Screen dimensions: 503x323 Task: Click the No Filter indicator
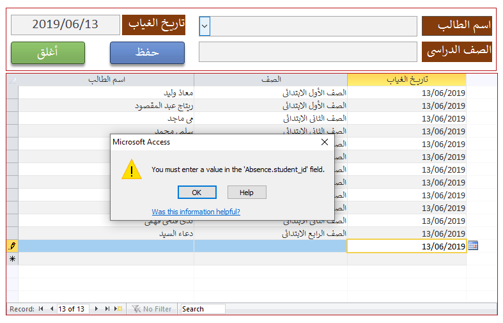(x=152, y=309)
